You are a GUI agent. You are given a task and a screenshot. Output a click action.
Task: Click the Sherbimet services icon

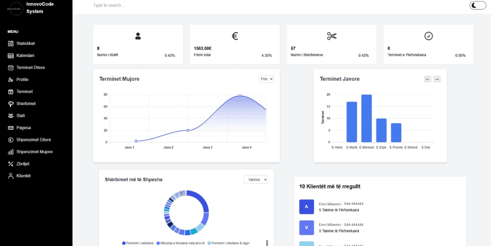(11, 104)
